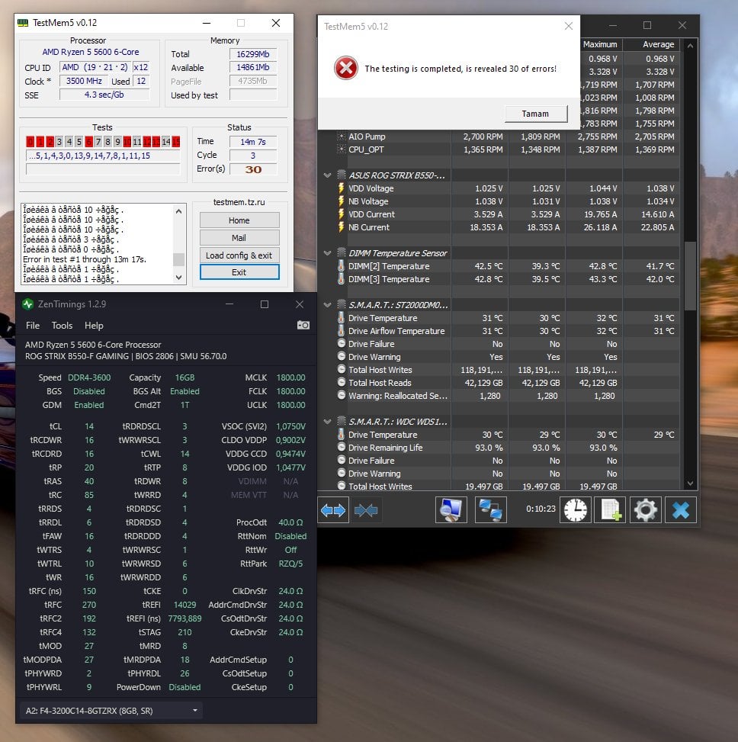Click the DIMM[3] Temperature thermometer icon
The image size is (738, 742).
[341, 279]
